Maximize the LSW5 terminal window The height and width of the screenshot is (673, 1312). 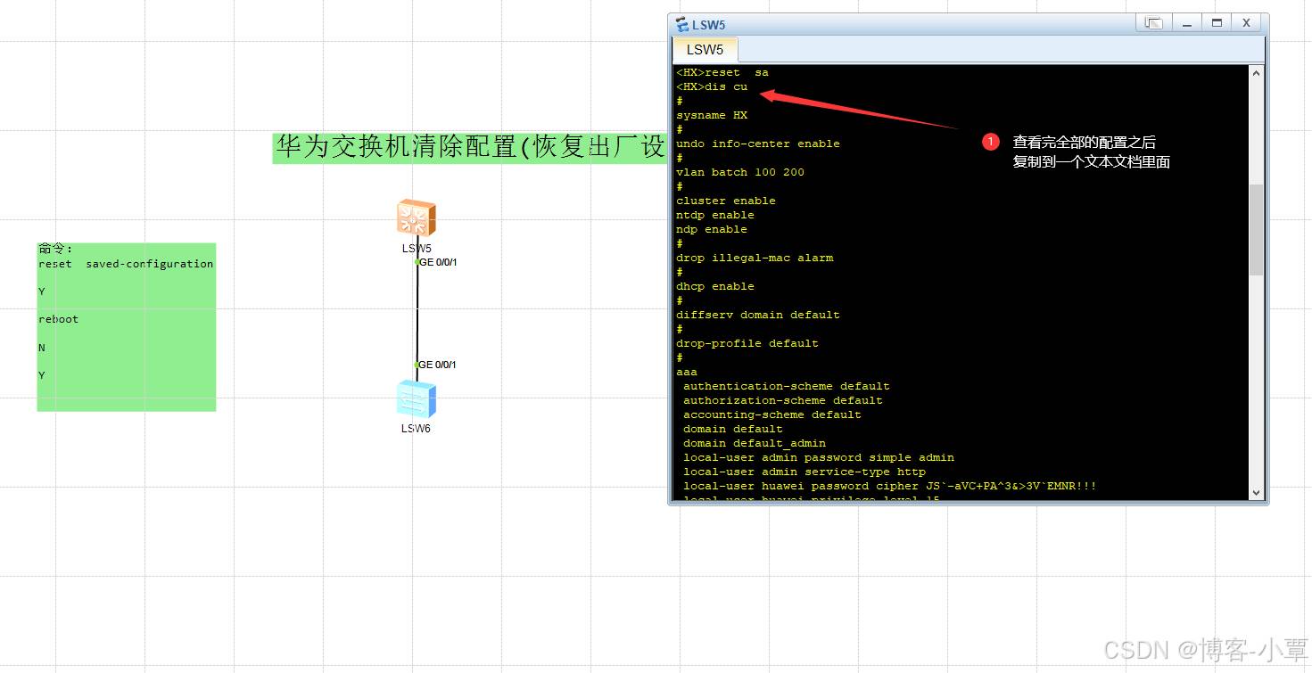click(x=1216, y=23)
